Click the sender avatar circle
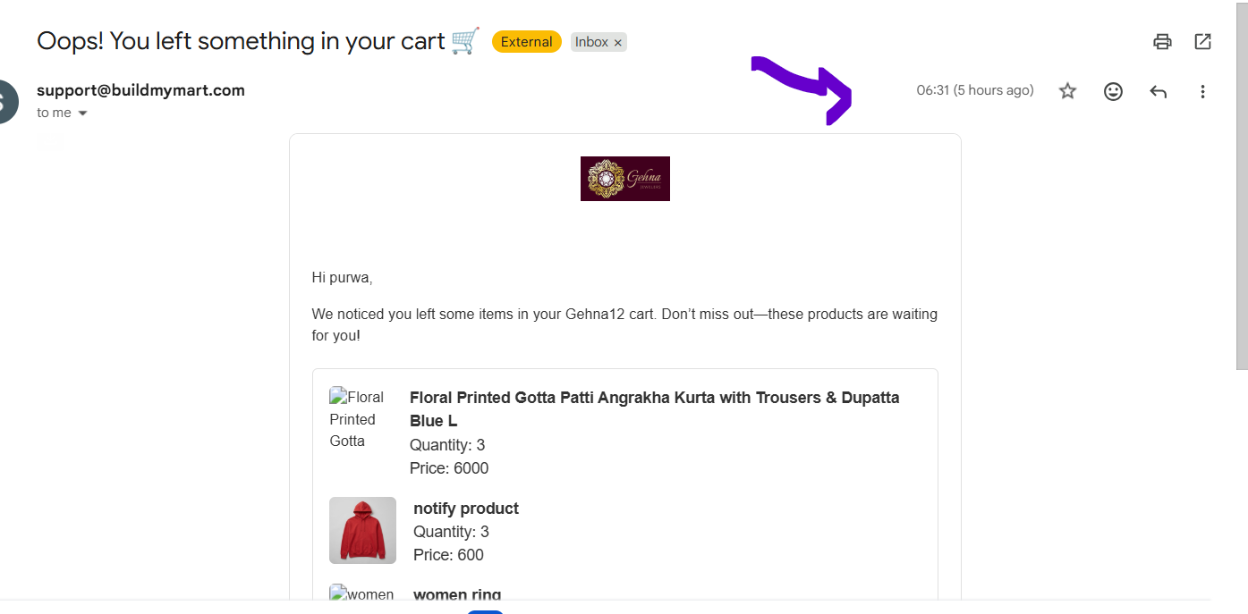This screenshot has height=614, width=1248. (x=7, y=101)
